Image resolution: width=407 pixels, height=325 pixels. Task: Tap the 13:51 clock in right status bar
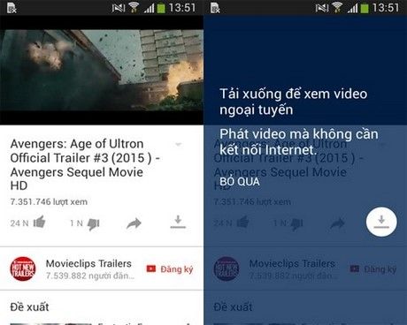pos(386,7)
